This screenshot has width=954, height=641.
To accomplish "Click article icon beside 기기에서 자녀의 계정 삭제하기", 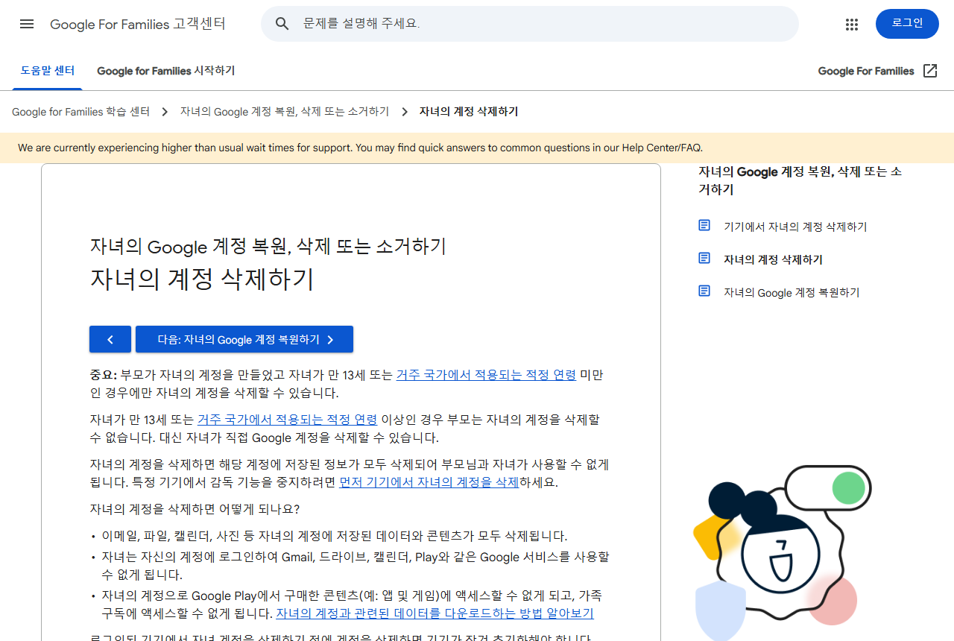I will [x=704, y=225].
